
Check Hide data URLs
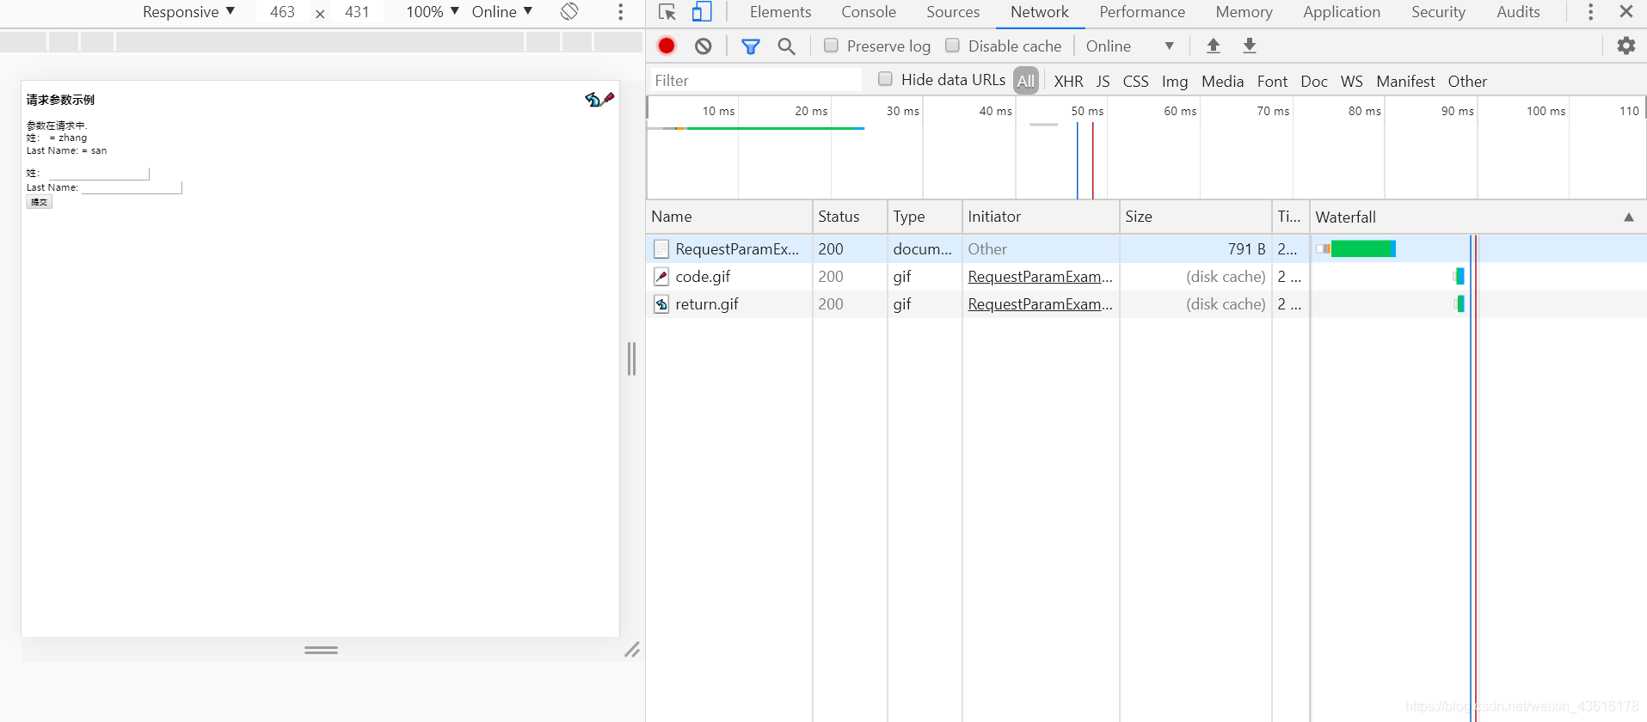click(885, 79)
